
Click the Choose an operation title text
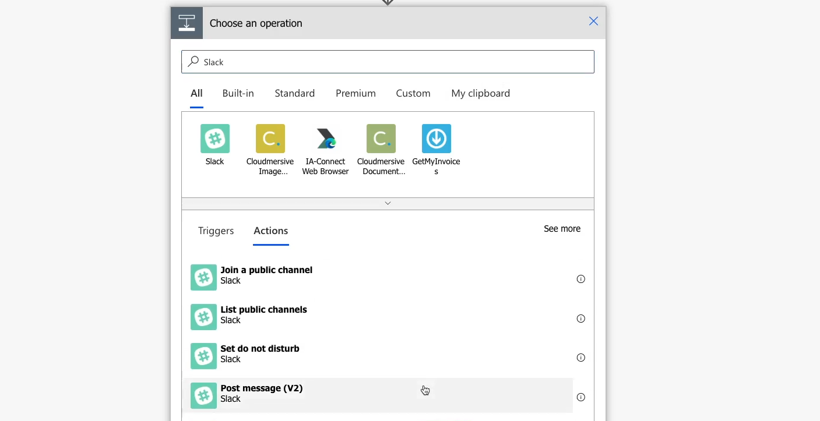[256, 23]
